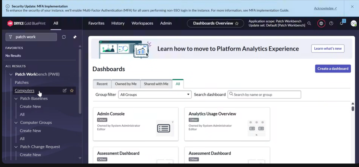This screenshot has height=167, width=359.
Task: Open All under Patch Baselines
Action: tap(22, 115)
